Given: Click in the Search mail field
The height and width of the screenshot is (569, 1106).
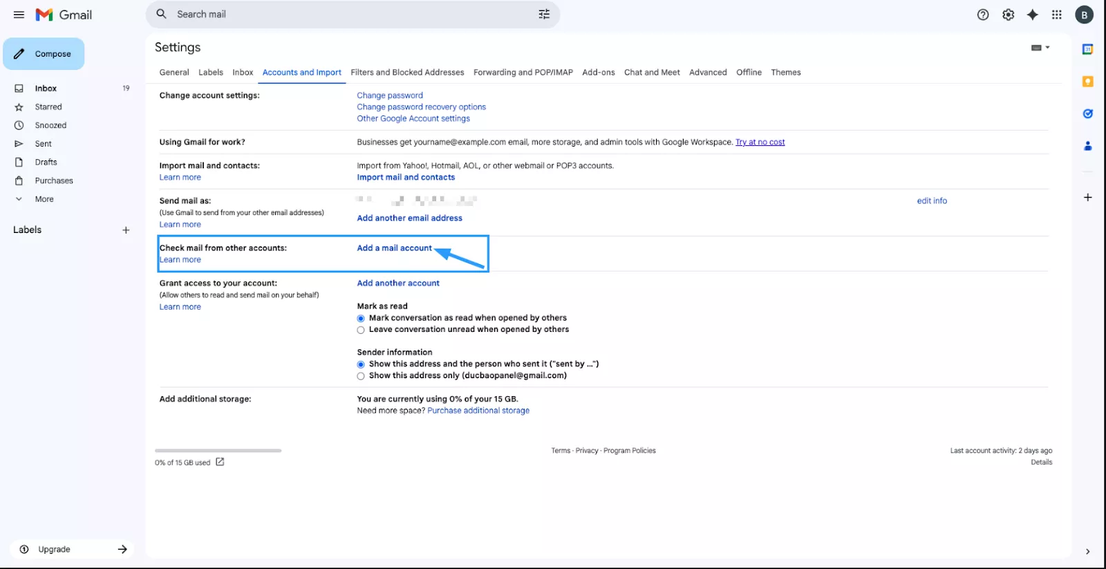Looking at the screenshot, I should 346,15.
